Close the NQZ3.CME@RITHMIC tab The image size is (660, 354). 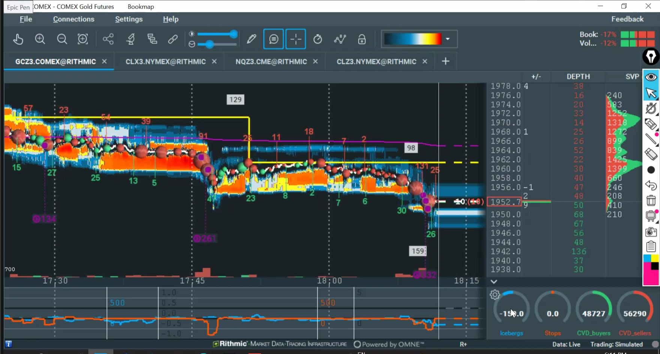315,61
